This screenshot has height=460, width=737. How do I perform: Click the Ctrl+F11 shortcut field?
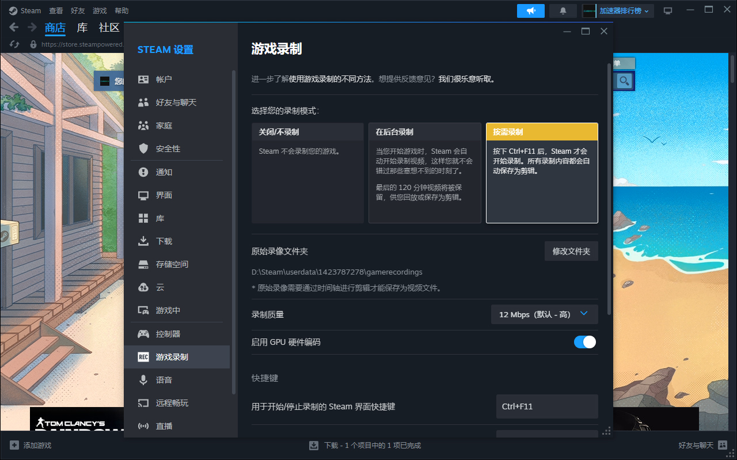point(547,406)
